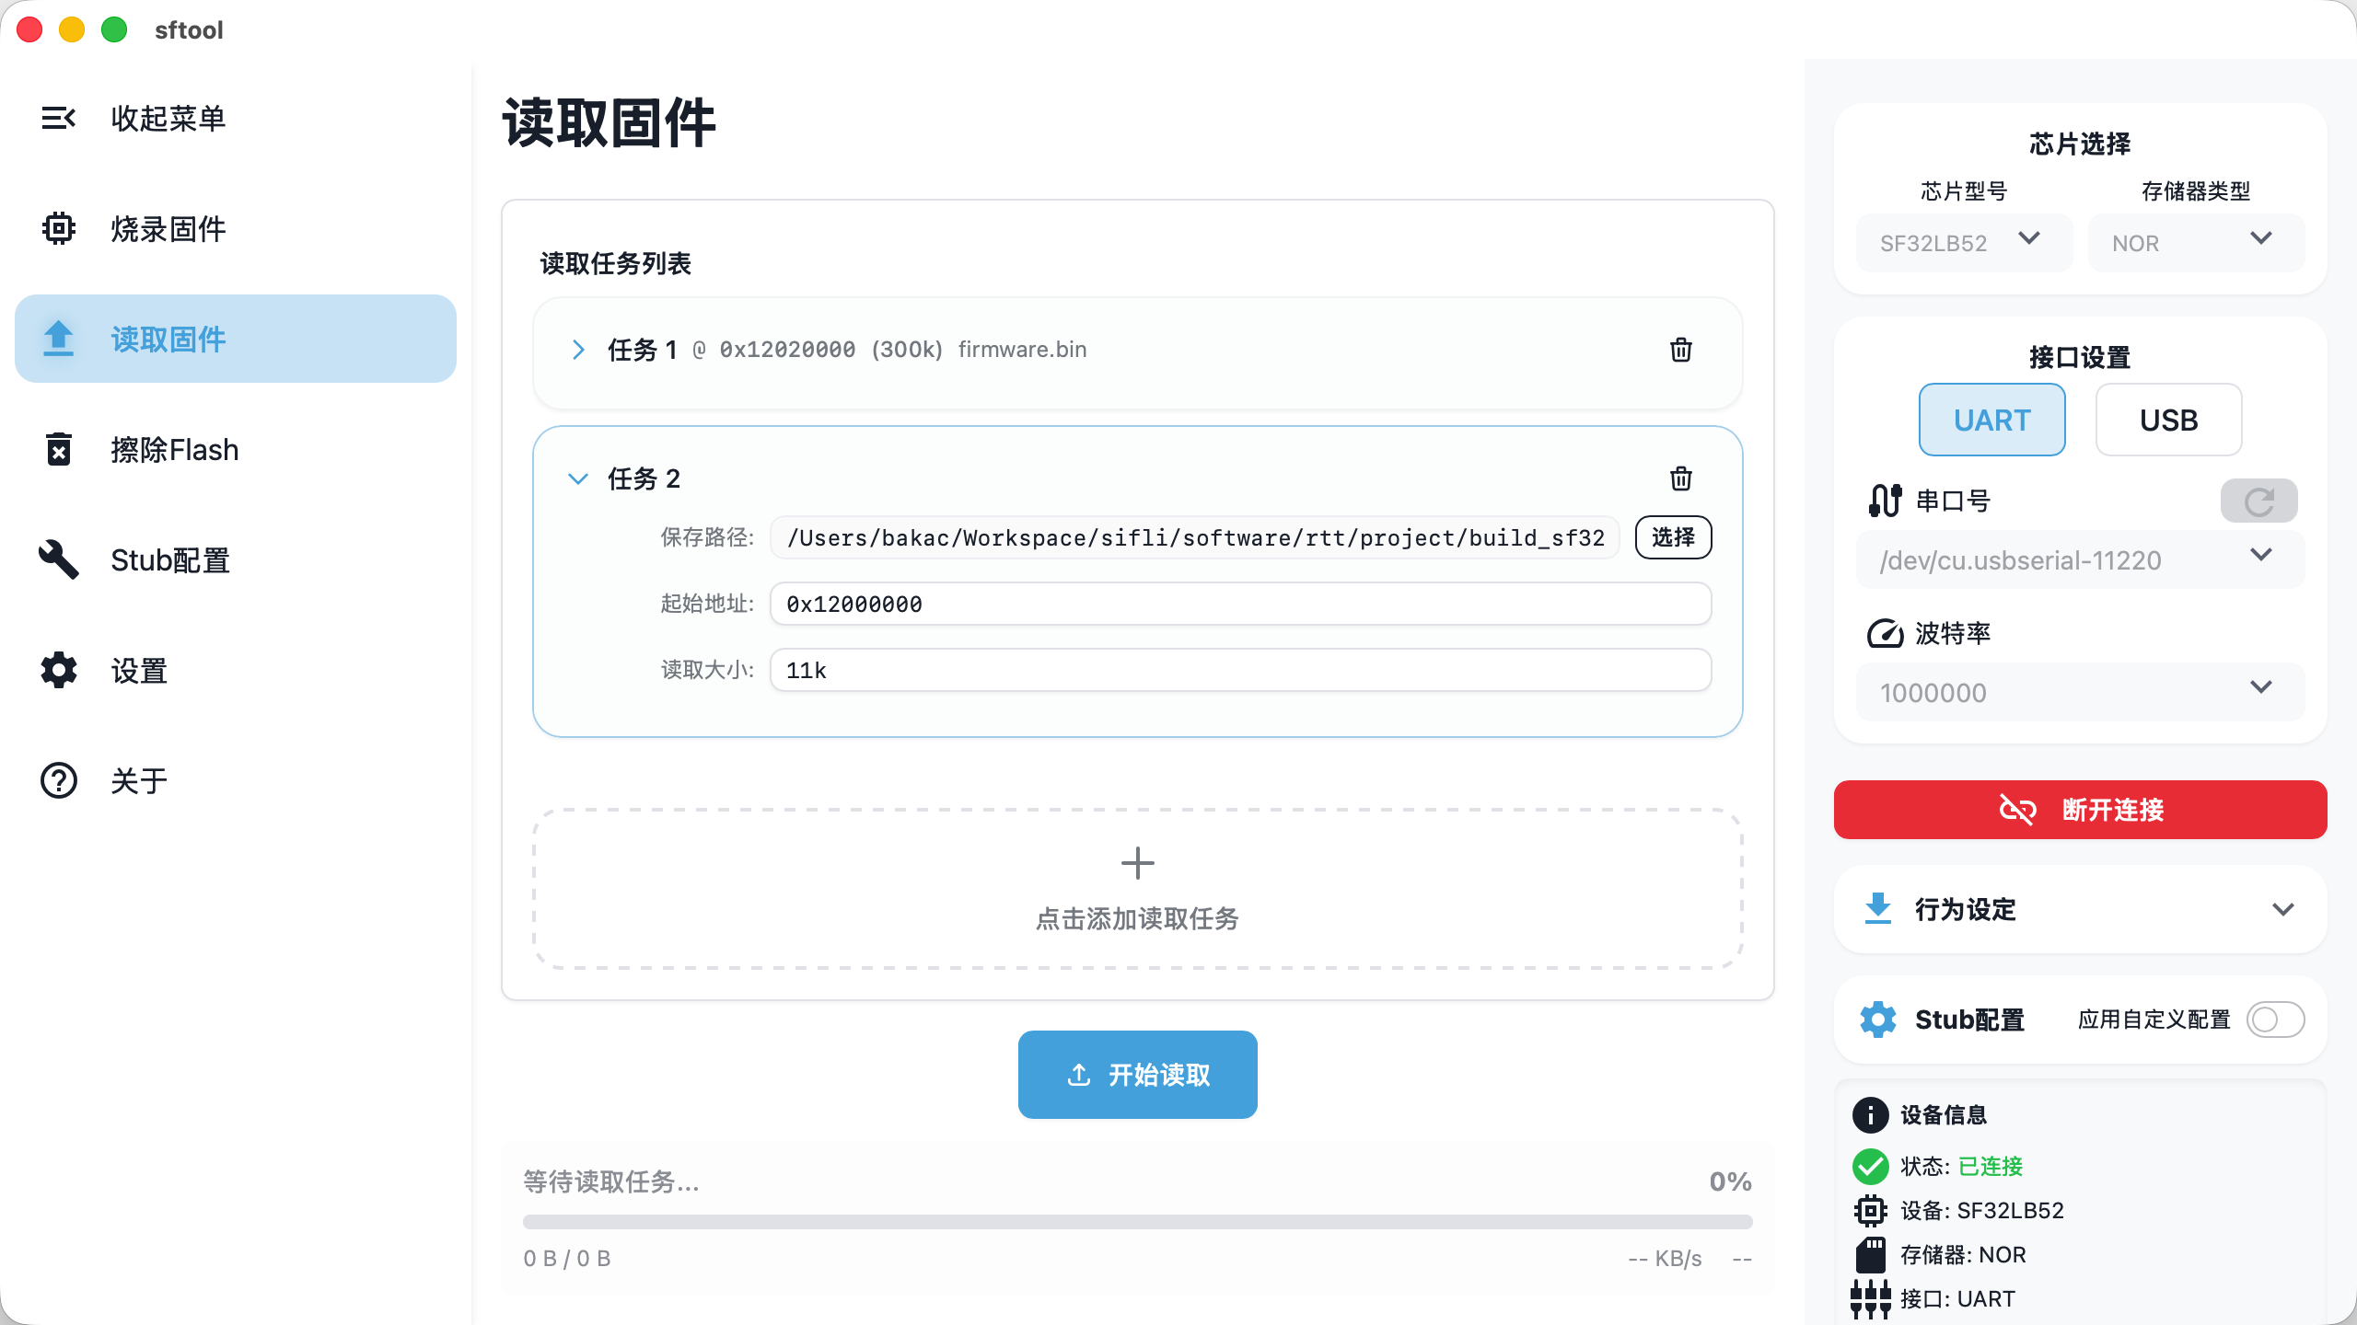The image size is (2357, 1325).
Task: Click the 起始地址 input field
Action: (x=1239, y=604)
